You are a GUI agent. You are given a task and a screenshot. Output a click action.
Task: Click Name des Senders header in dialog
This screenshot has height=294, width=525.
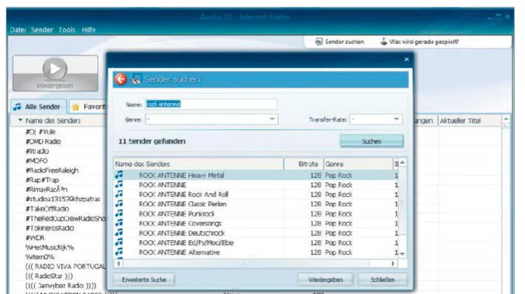(199, 164)
